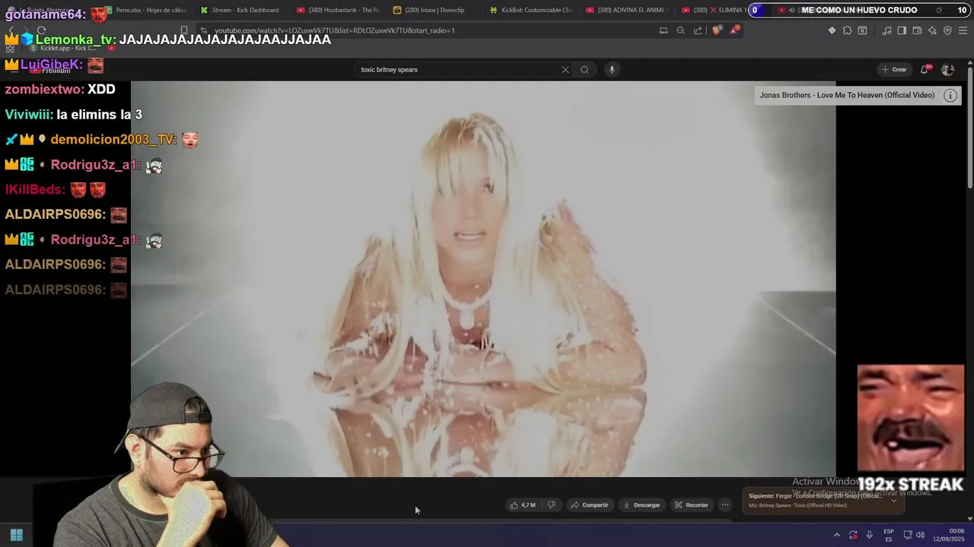
Task: Show video info card icon
Action: [x=950, y=96]
